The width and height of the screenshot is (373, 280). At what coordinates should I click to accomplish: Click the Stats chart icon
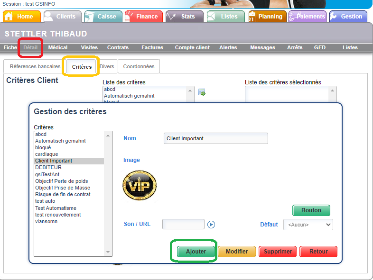[x=171, y=17]
